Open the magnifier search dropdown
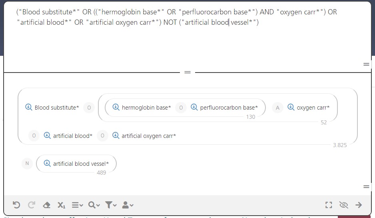Screen dimensions: 375x218 (x=94, y=205)
